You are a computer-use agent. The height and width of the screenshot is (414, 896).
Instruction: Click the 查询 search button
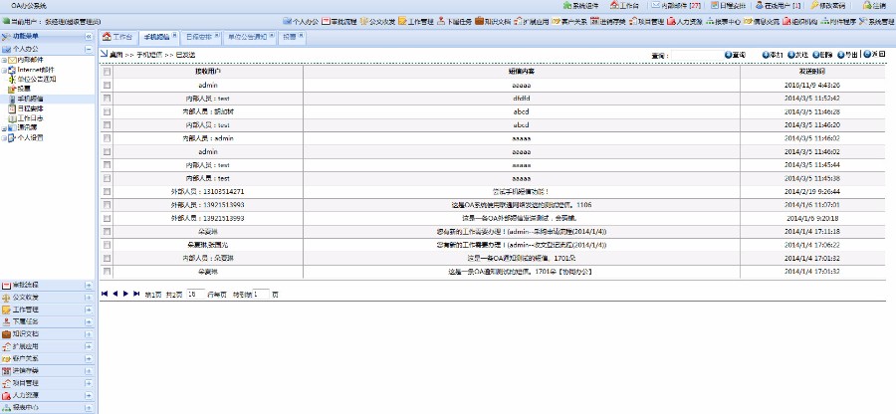[736, 55]
